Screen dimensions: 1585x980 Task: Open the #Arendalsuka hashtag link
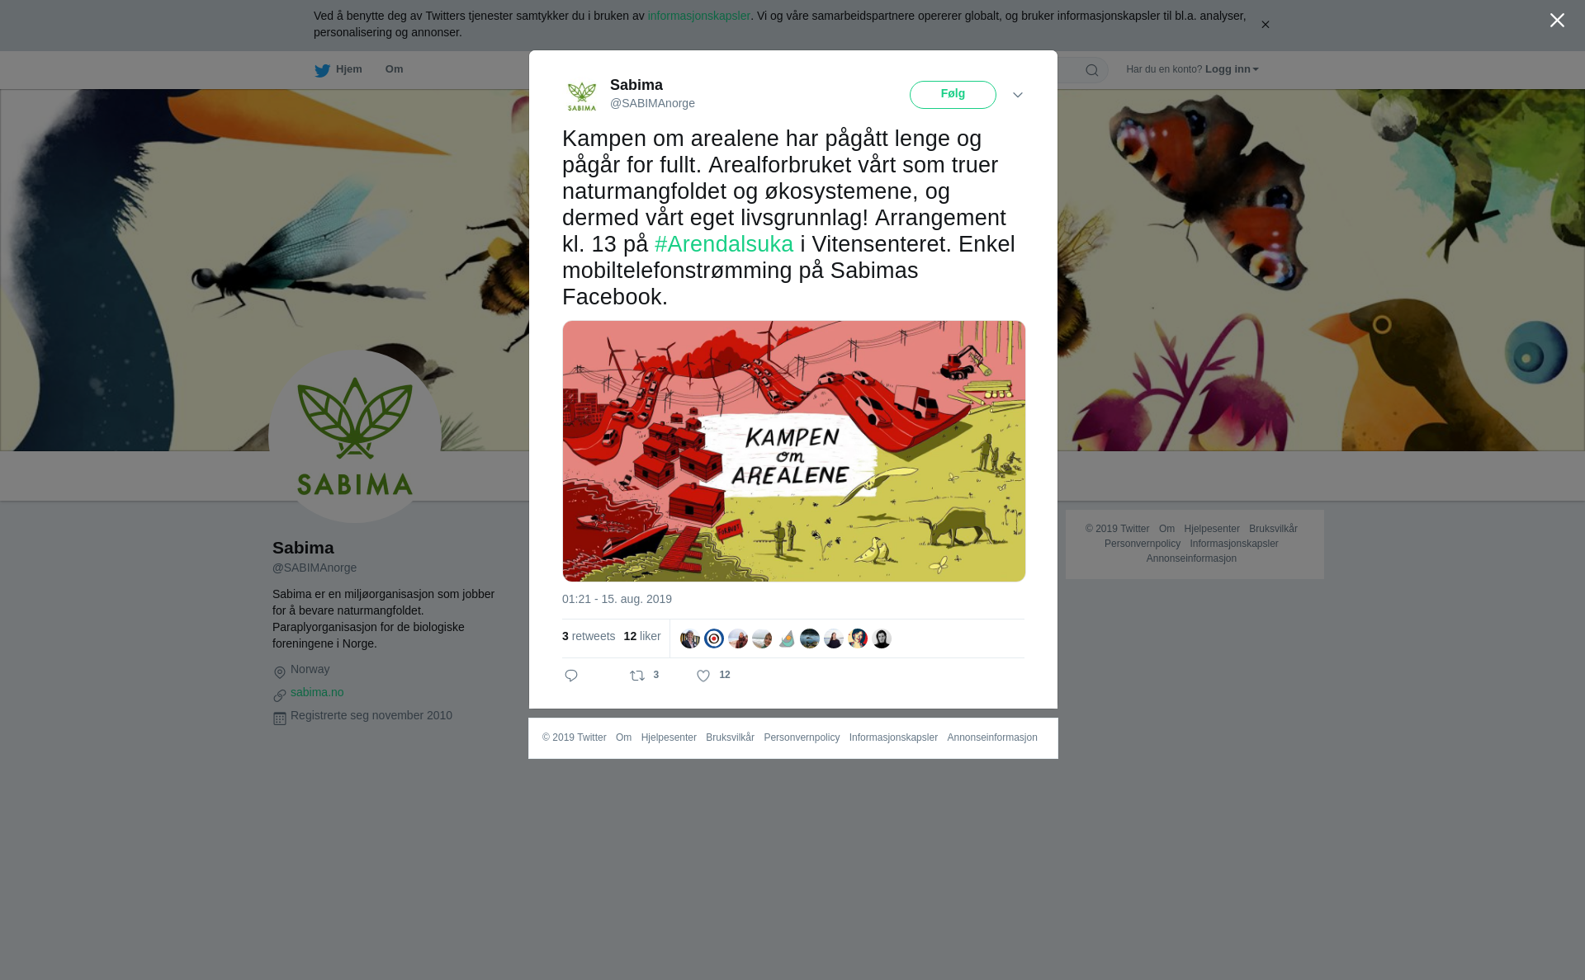(x=724, y=244)
